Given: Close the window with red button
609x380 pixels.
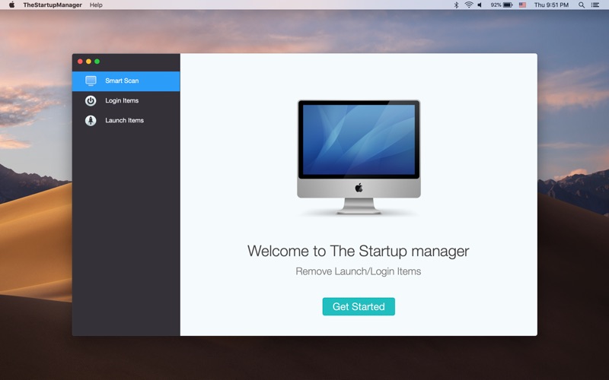Looking at the screenshot, I should (x=80, y=62).
